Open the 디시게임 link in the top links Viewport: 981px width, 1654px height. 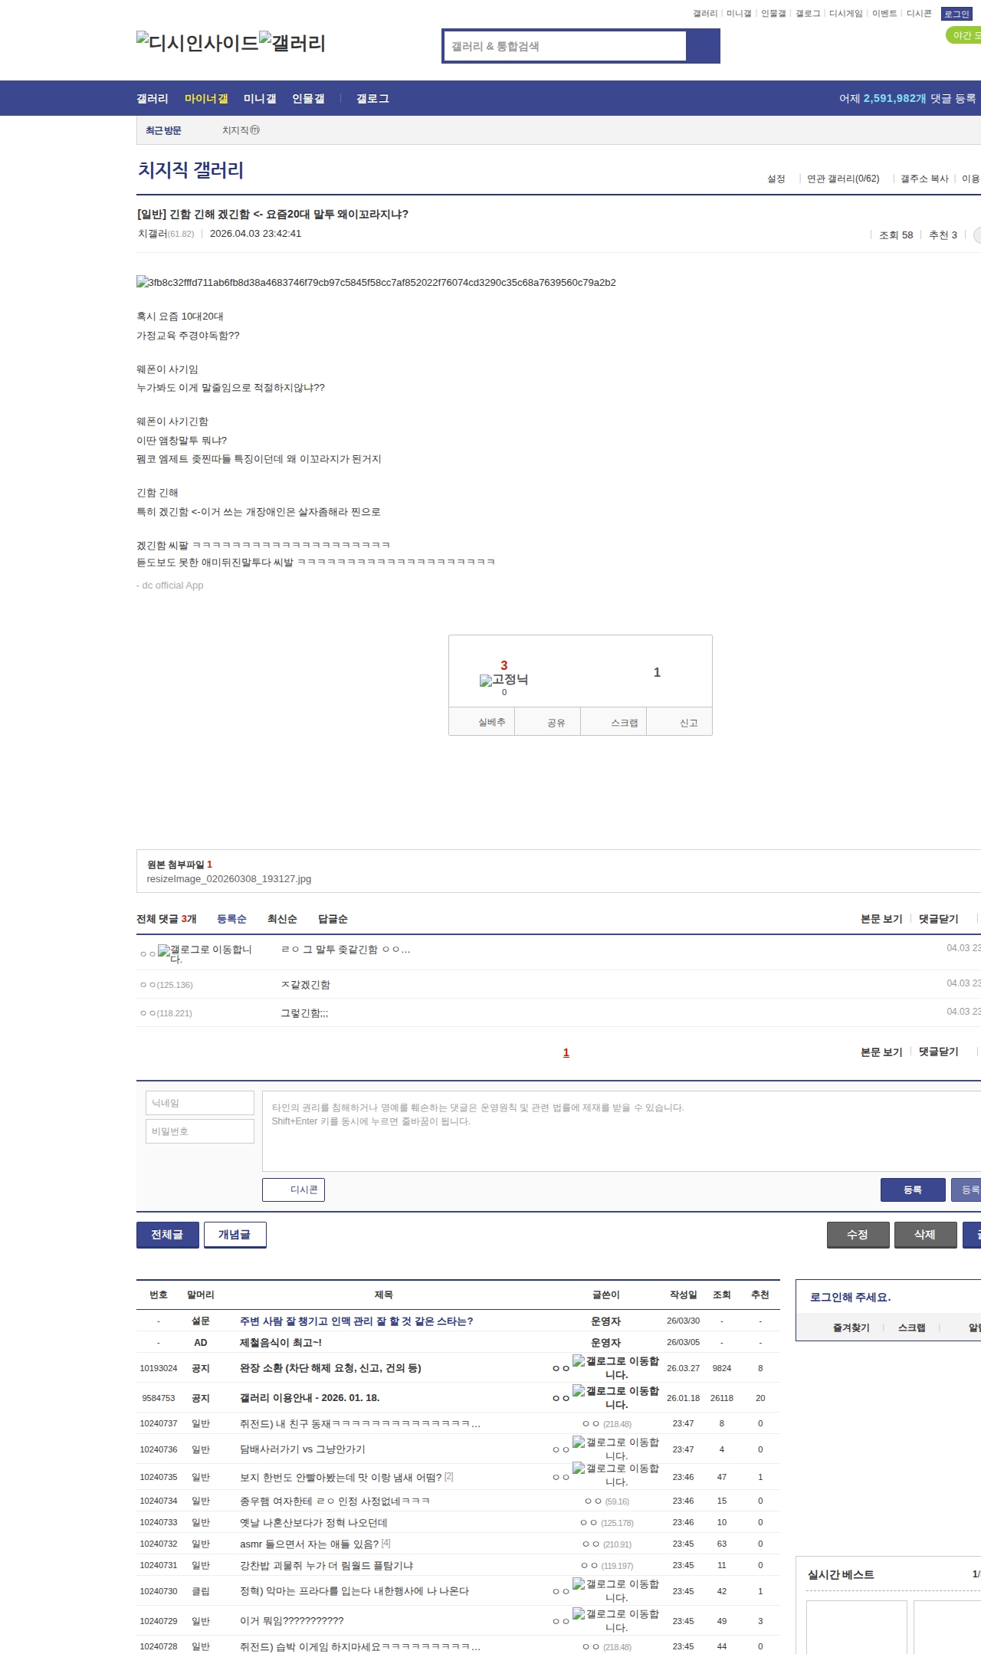tap(845, 14)
